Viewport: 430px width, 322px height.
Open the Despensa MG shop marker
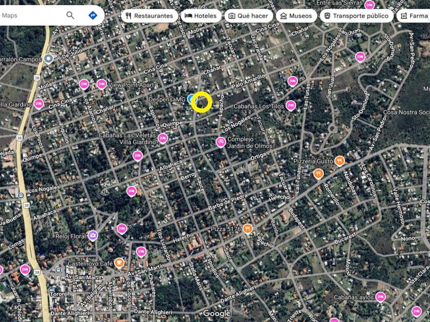[x=191, y=98]
